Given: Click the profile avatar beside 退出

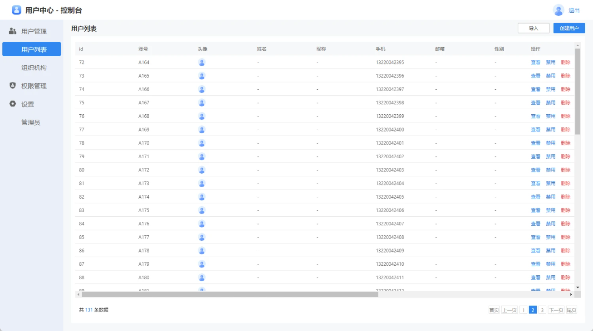Looking at the screenshot, I should 559,10.
